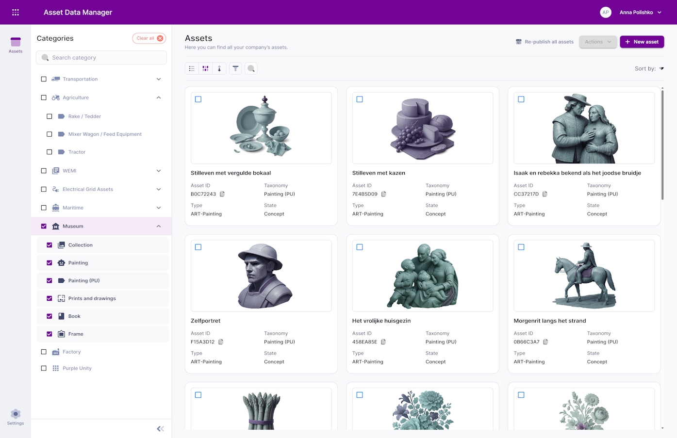Expand the Electrical Grid Assets chevron
The width and height of the screenshot is (677, 438).
(x=159, y=189)
